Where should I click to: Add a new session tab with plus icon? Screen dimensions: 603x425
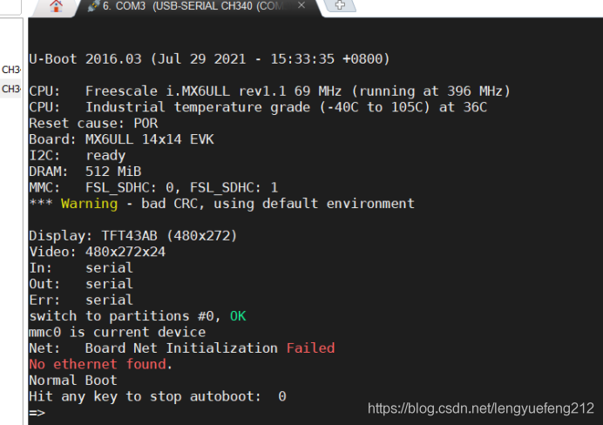340,5
